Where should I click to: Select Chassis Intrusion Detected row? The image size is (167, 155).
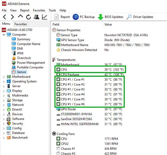[82, 50]
